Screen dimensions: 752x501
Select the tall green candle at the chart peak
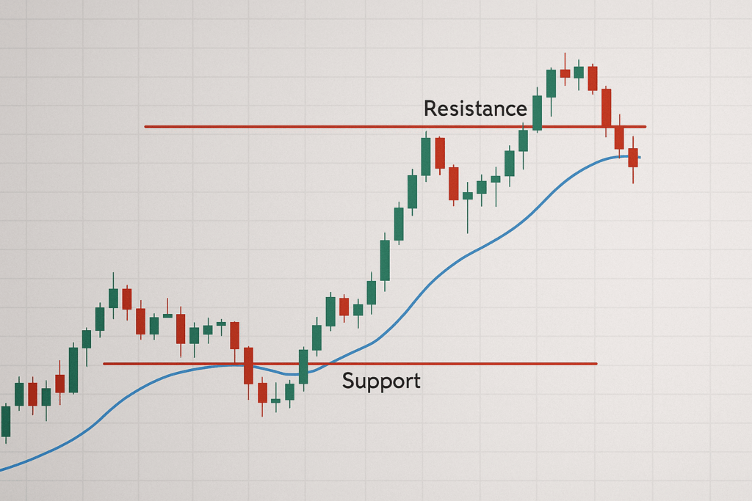coord(551,83)
